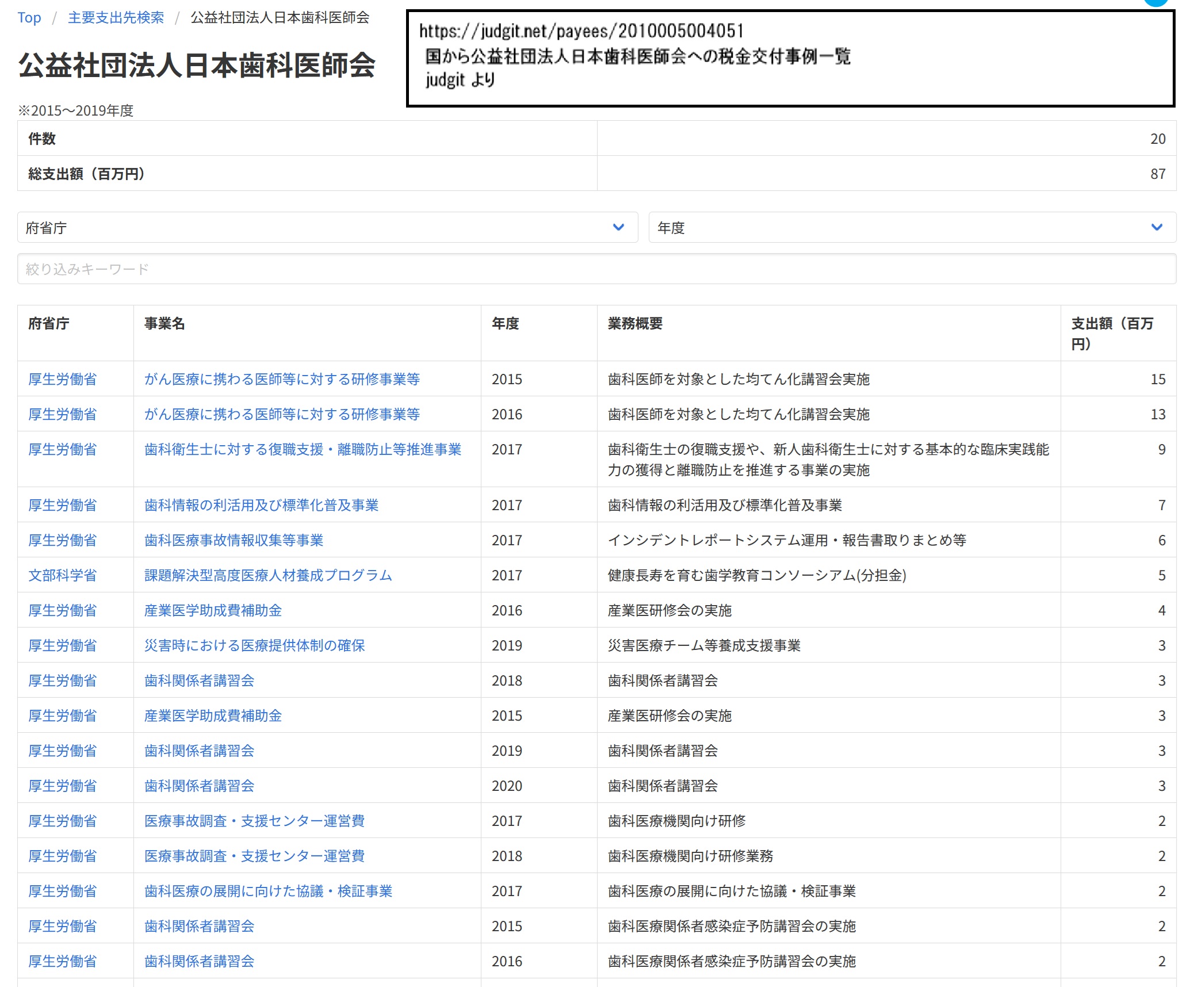Open 災害時における医療提供体制の確保 link

[x=254, y=646]
